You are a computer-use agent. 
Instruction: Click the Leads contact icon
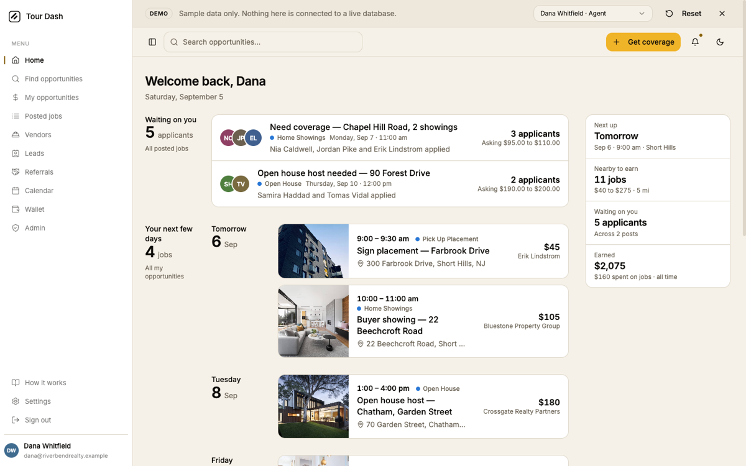pos(16,153)
